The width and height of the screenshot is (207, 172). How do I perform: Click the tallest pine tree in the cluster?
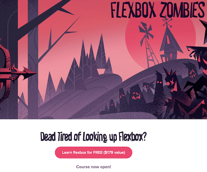pyautogui.click(x=101, y=52)
